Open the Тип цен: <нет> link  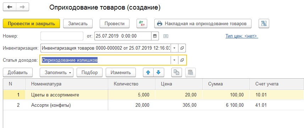(242, 36)
